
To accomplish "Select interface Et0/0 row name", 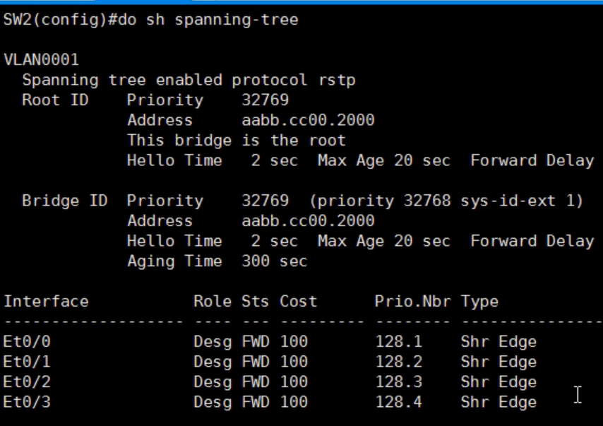I will click(27, 342).
